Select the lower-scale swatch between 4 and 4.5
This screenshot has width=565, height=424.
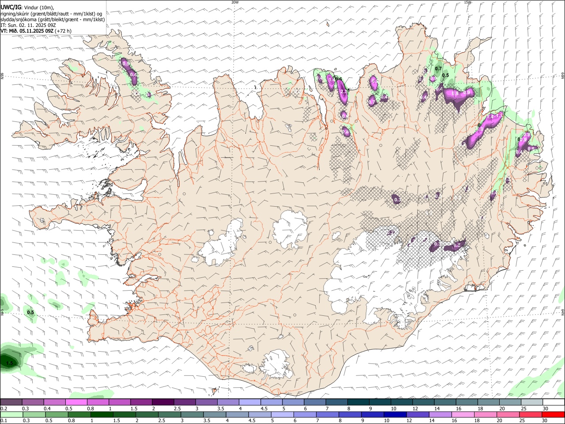[237, 414]
